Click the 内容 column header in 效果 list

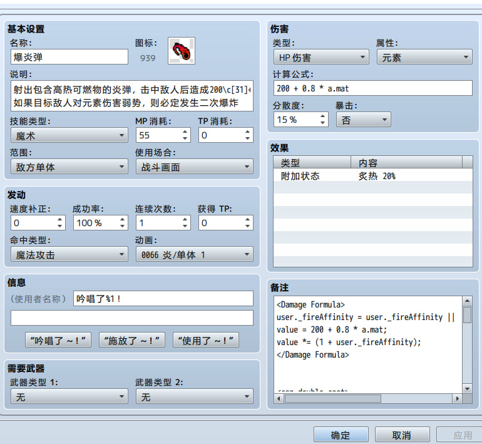click(406, 162)
